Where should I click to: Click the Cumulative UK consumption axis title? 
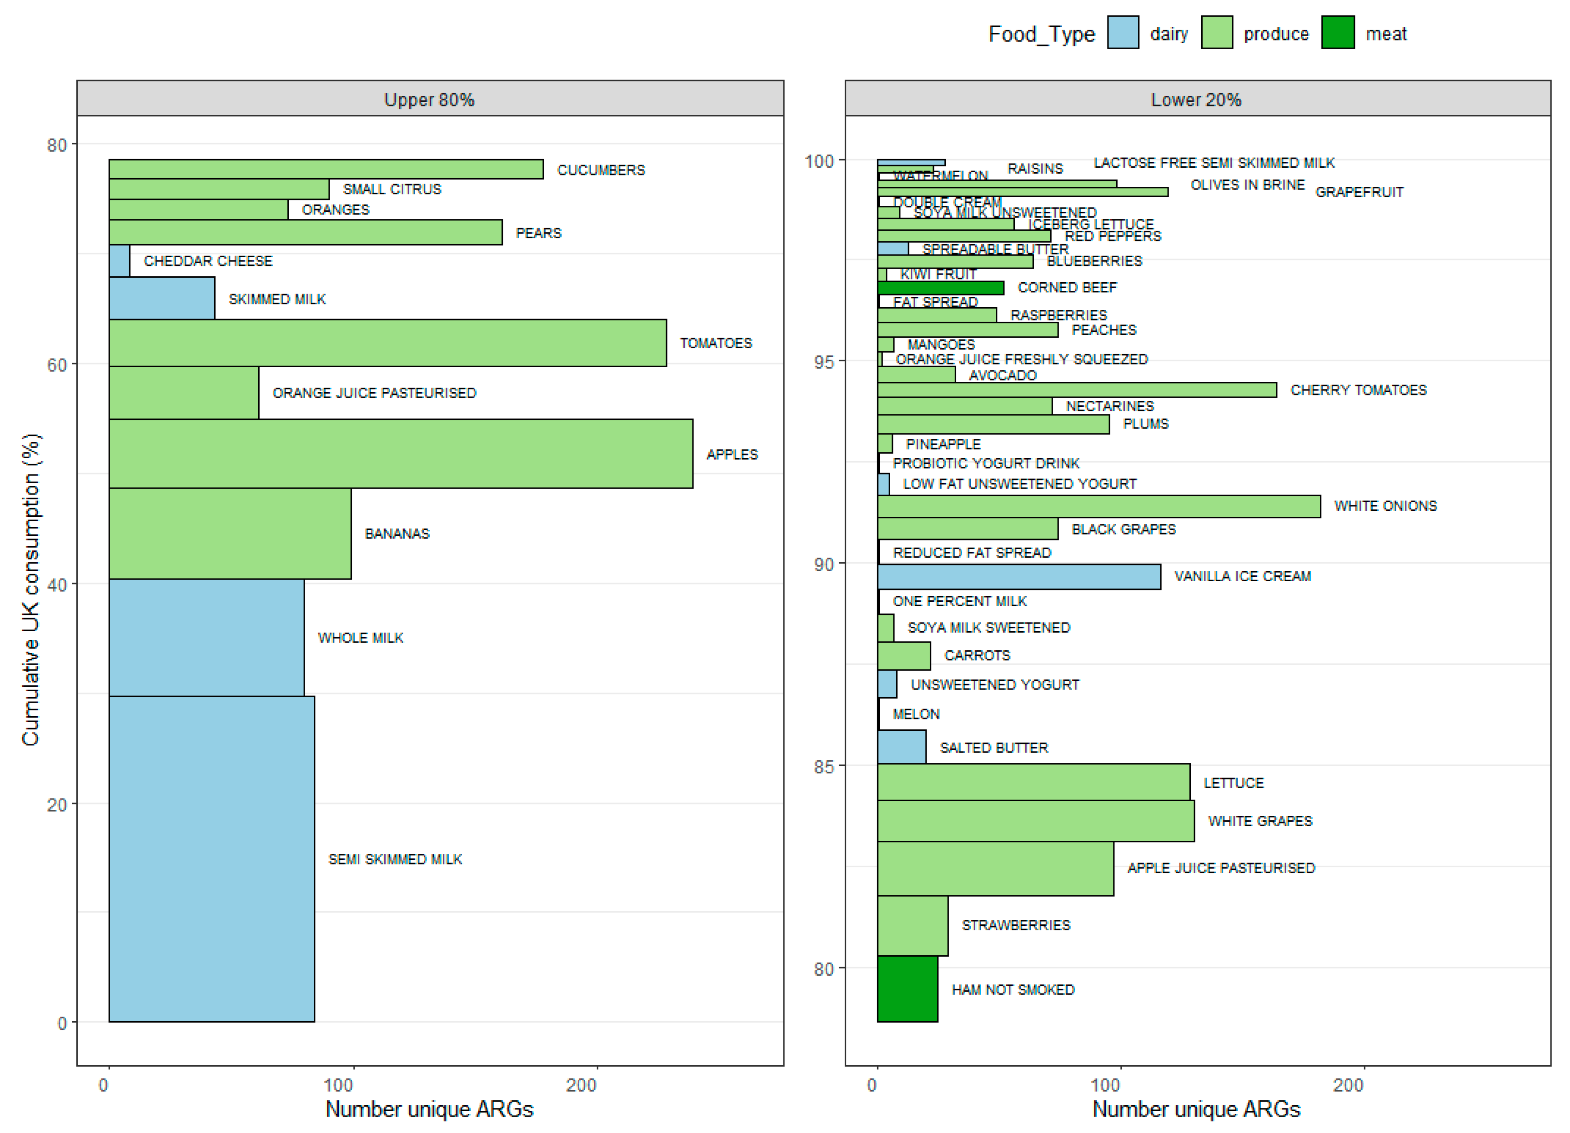31,590
